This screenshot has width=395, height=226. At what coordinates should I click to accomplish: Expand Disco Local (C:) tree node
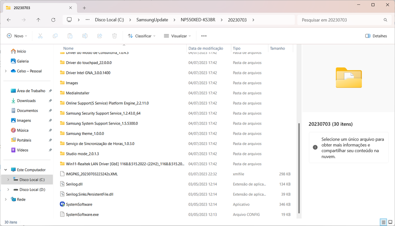click(x=8, y=180)
